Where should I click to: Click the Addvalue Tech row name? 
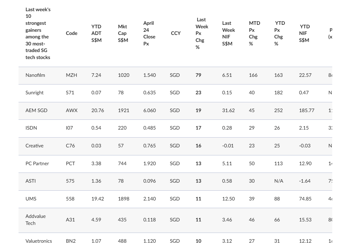(x=36, y=220)
